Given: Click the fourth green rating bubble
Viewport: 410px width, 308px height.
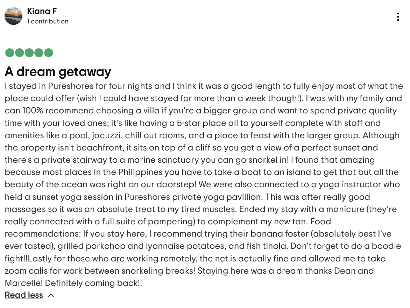Looking at the screenshot, I should pos(39,53).
